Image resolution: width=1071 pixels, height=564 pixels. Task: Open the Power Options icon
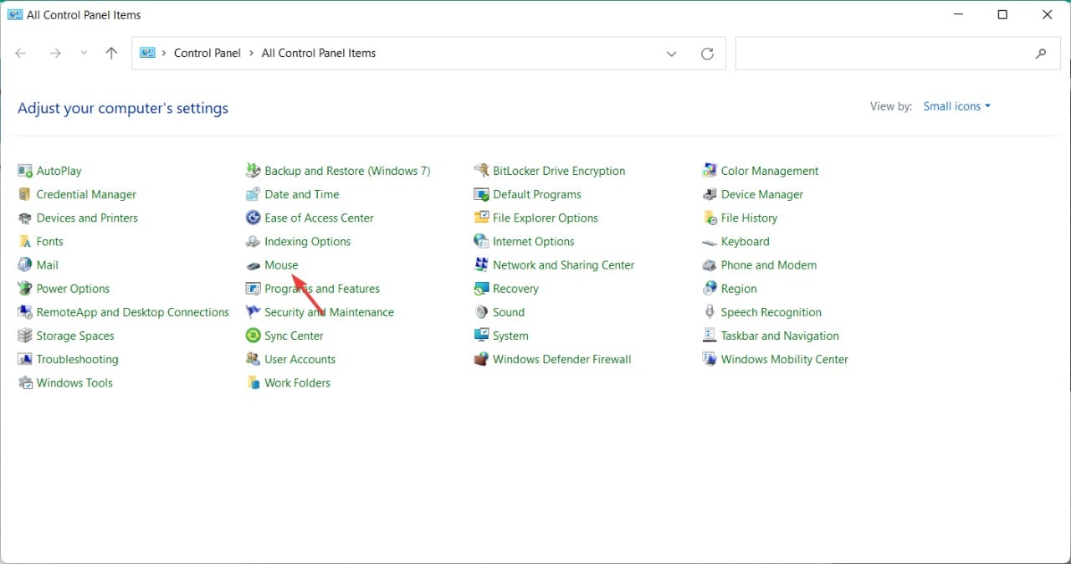tap(25, 289)
